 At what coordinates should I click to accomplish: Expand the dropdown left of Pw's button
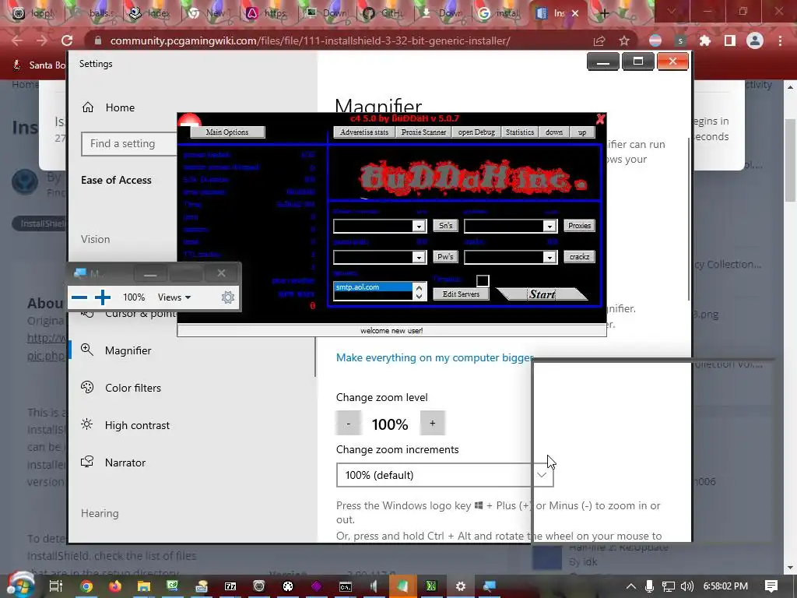(419, 257)
